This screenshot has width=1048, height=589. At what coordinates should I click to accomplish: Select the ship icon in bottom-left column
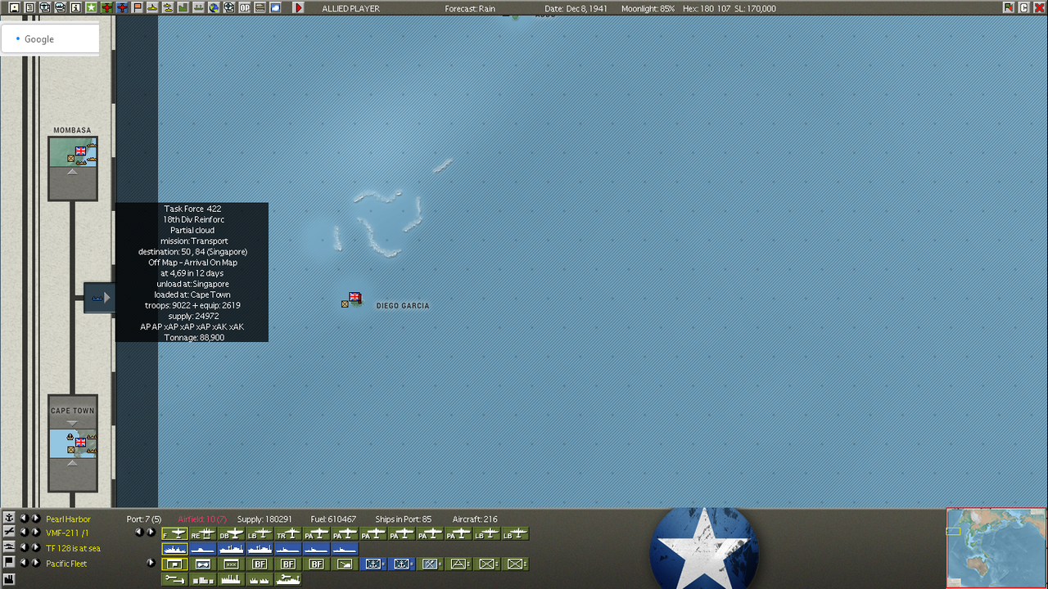(x=9, y=546)
